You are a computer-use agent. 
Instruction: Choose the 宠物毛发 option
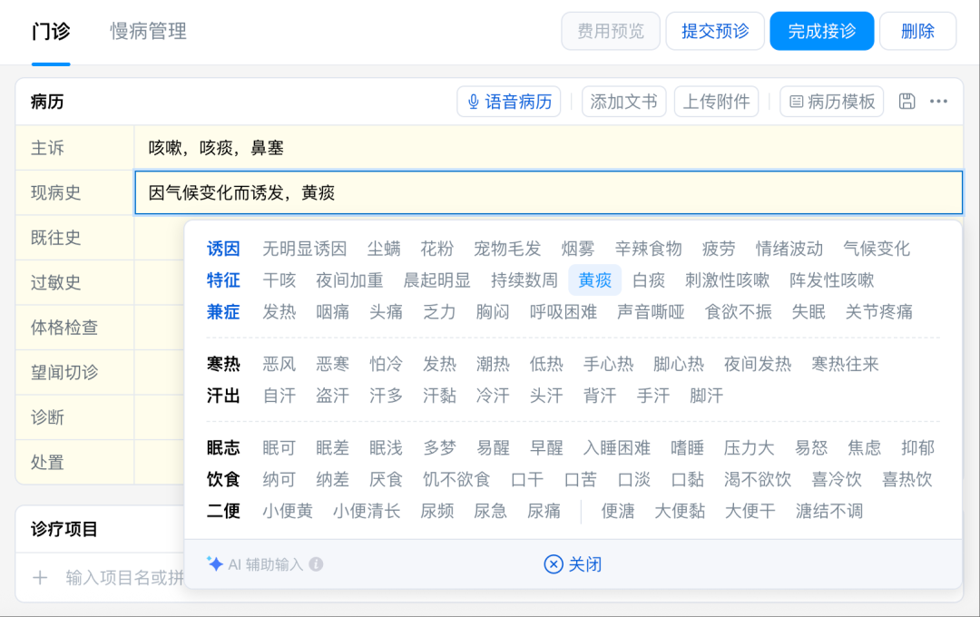[507, 249]
